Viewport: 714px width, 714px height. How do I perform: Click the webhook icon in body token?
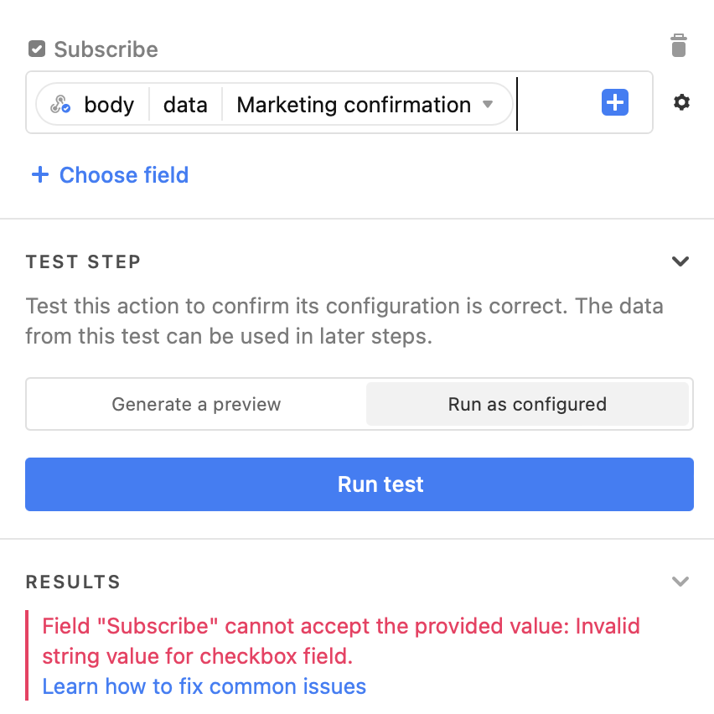point(60,104)
